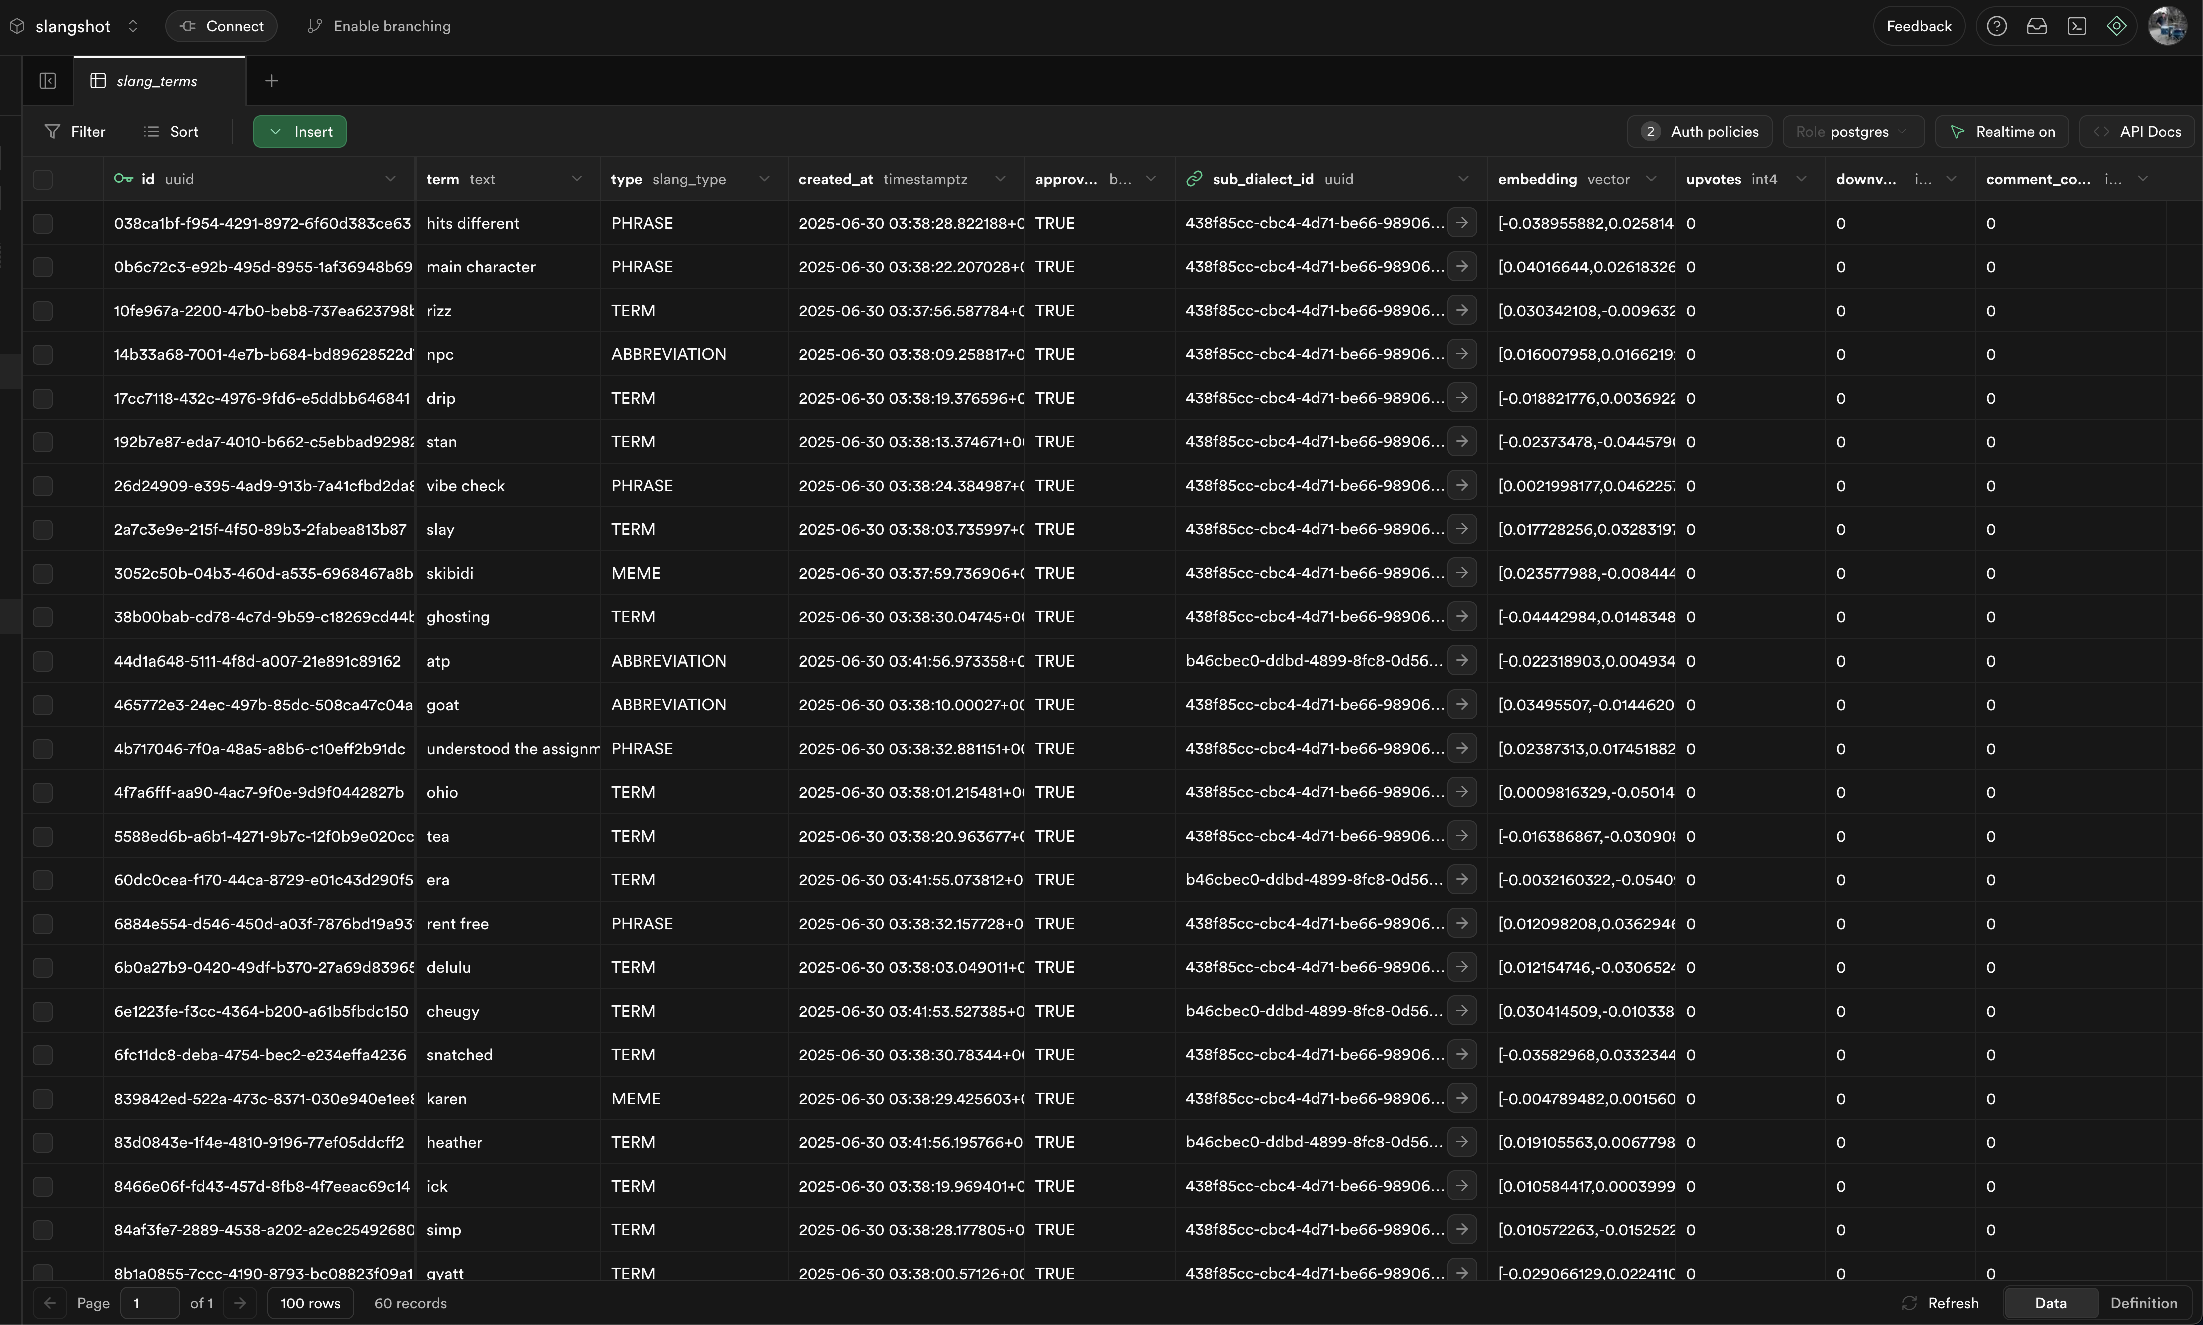Go to next page arrow
The image size is (2203, 1325).
239,1302
